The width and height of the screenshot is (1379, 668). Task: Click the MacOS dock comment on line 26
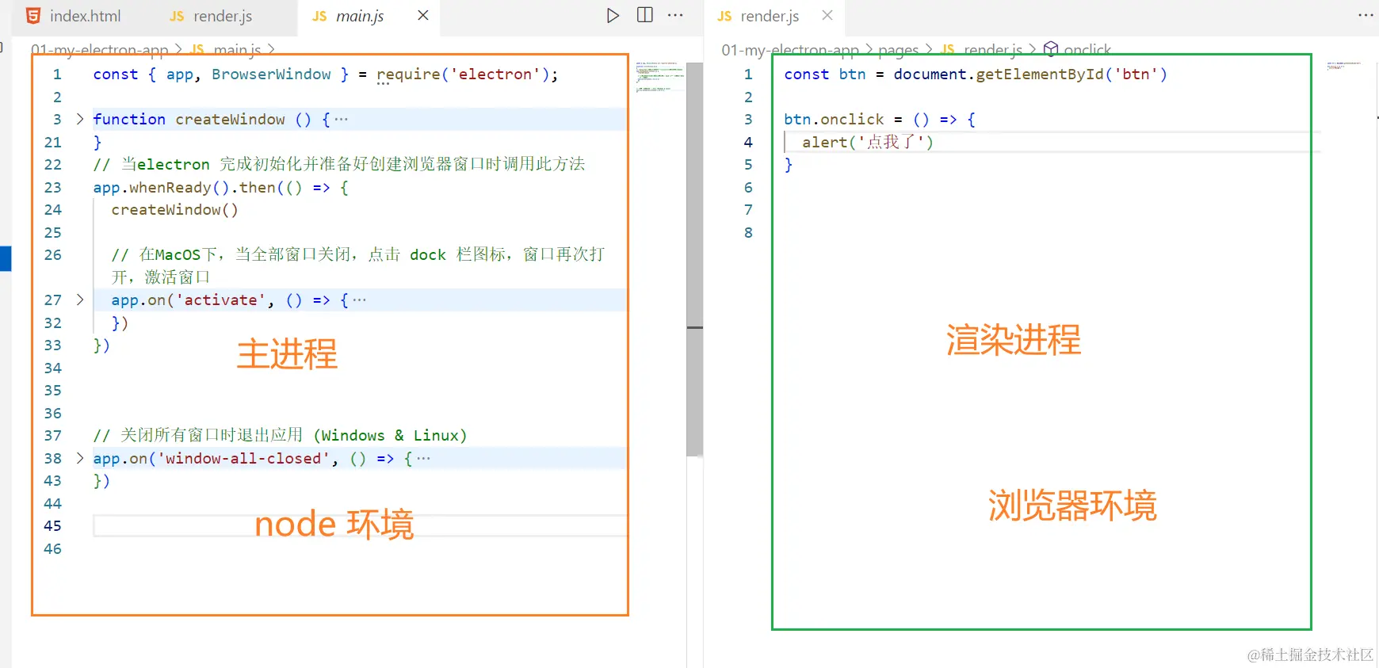click(358, 265)
